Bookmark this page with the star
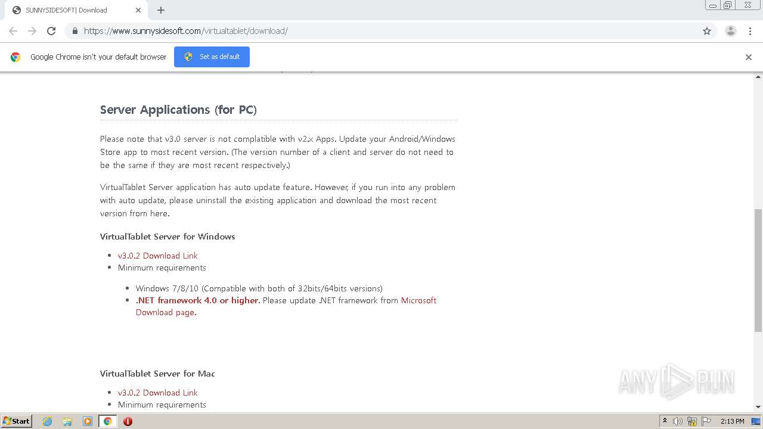 pos(707,31)
